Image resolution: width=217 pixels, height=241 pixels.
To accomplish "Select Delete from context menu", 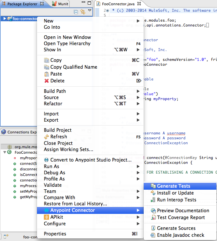I will 57,81.
